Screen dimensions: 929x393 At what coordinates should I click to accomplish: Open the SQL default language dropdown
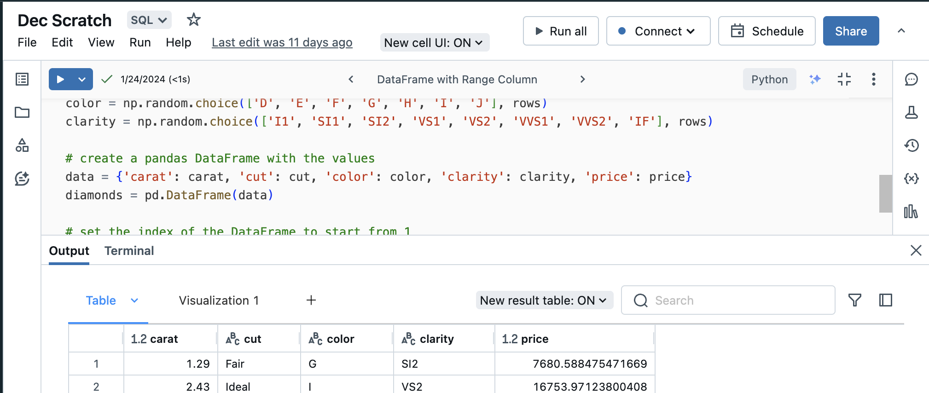point(149,20)
